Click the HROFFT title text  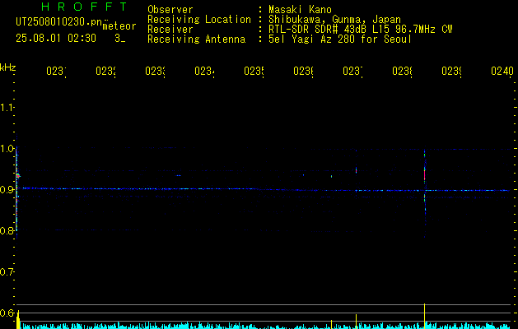(x=85, y=7)
